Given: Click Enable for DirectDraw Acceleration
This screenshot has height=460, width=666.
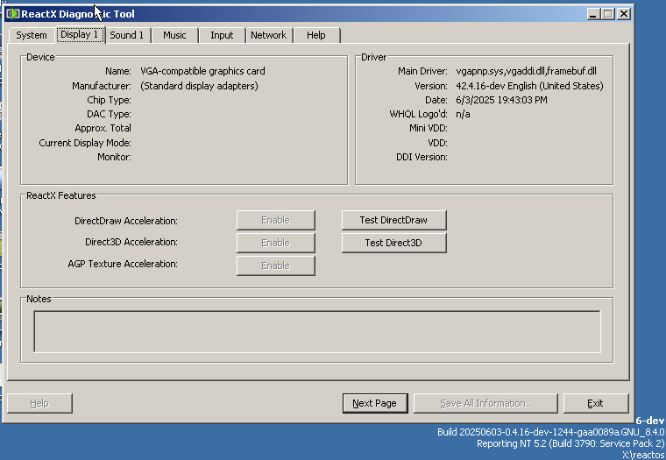Looking at the screenshot, I should coord(276,220).
